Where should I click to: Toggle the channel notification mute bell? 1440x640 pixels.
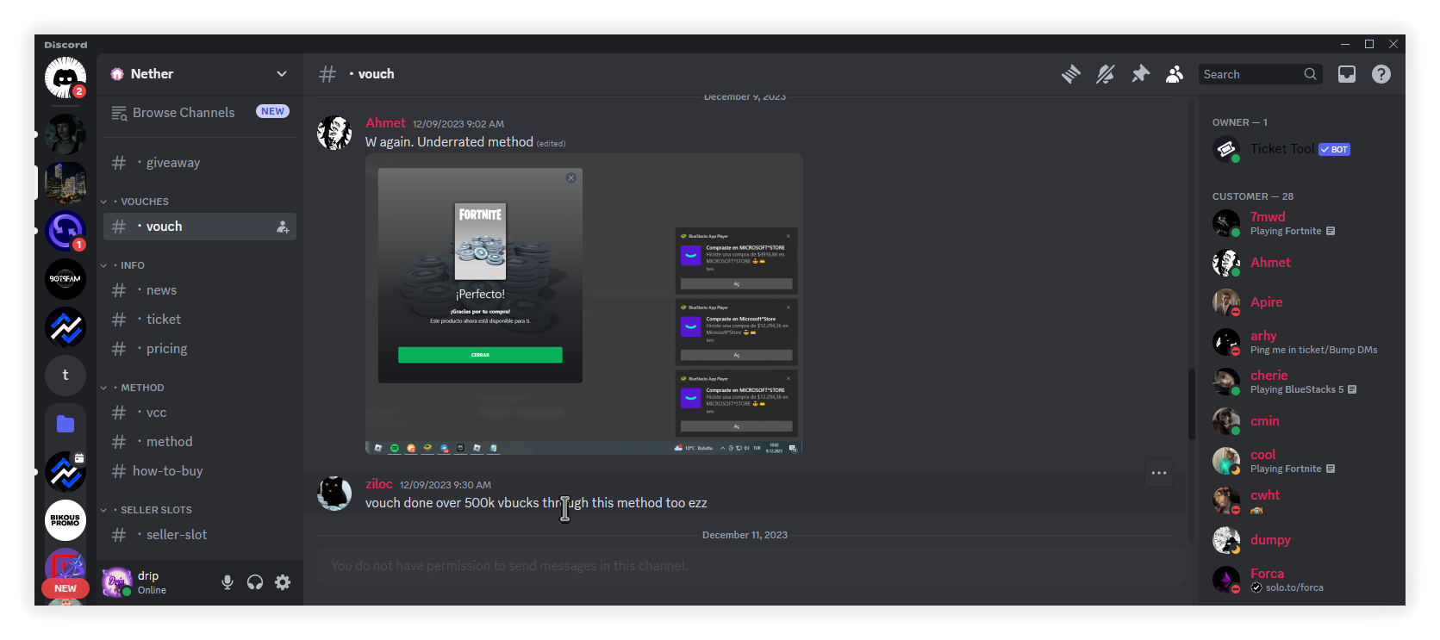tap(1106, 74)
